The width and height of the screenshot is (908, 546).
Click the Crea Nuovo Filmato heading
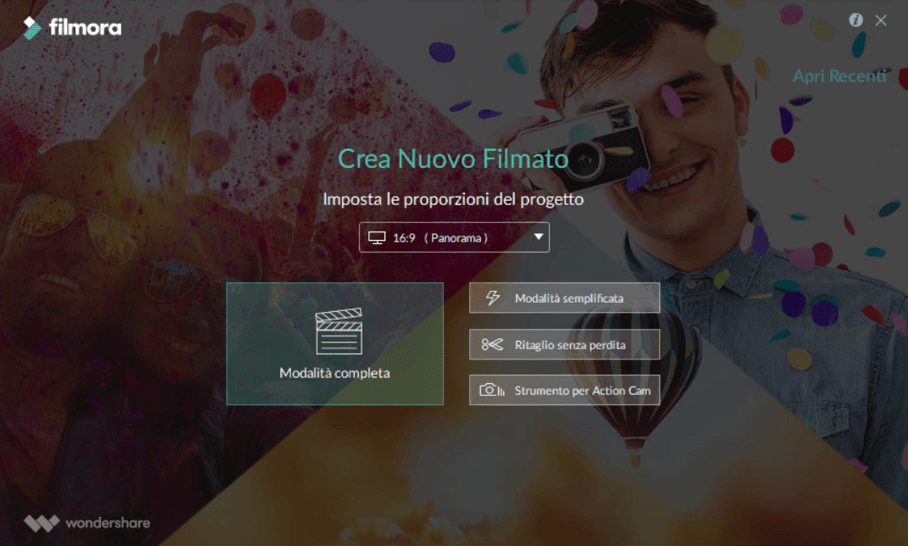(453, 159)
